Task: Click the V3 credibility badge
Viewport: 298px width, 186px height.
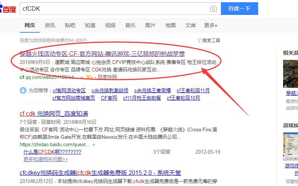Action: 89,77
